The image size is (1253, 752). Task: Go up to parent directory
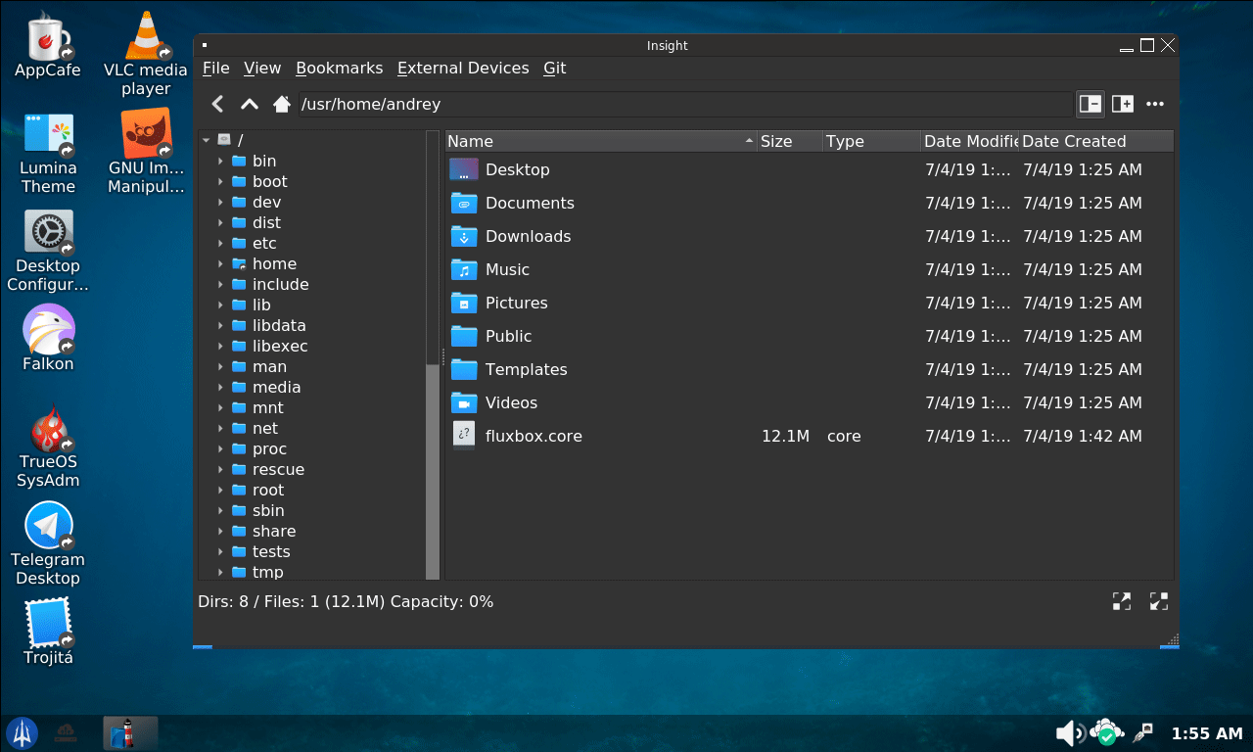[250, 104]
